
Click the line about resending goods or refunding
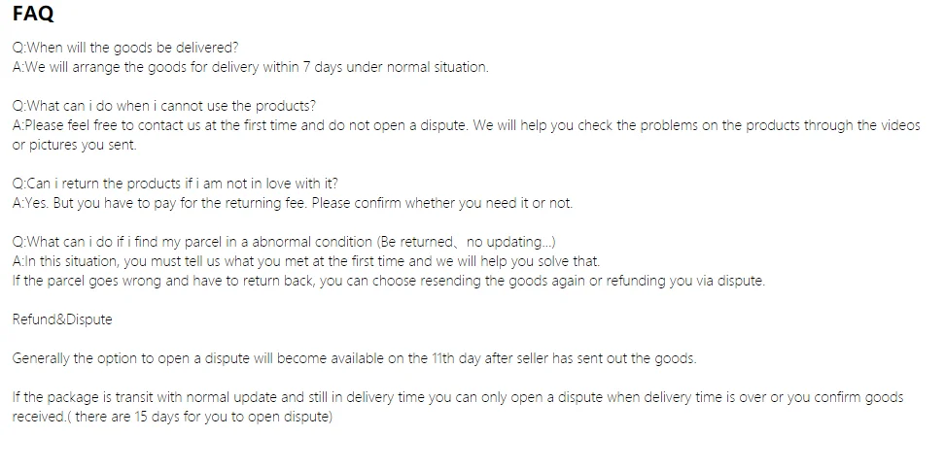tap(388, 281)
